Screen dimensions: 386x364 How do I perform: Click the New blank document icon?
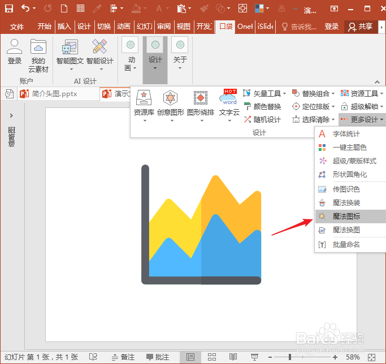click(x=64, y=8)
